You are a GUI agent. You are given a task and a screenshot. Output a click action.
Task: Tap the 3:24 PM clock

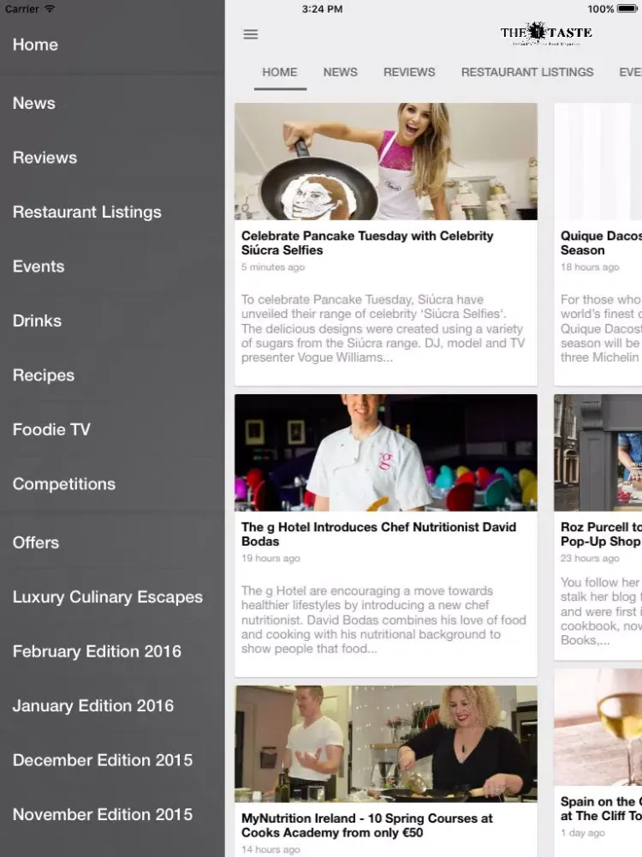(x=322, y=9)
